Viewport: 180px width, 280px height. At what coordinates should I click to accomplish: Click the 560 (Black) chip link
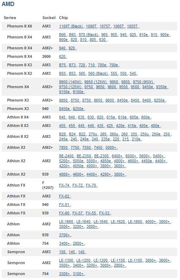[98, 73]
